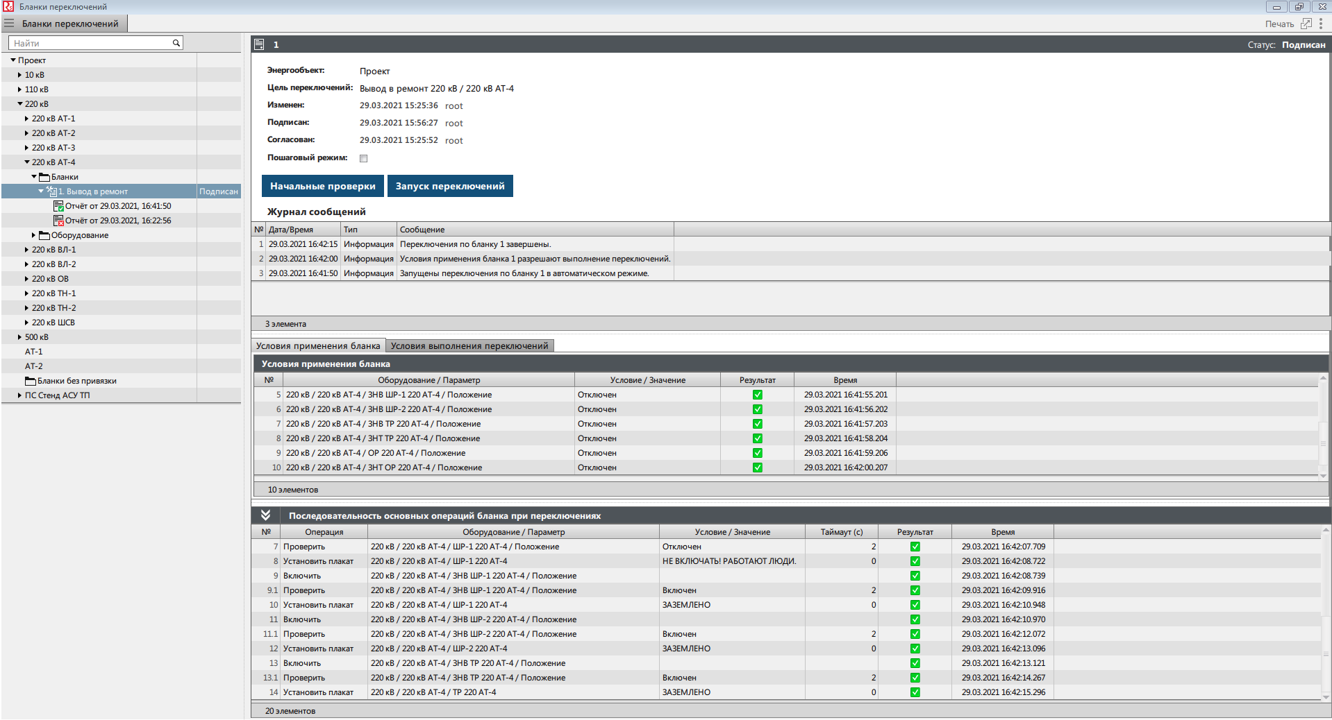Viewport: 1332px width, 720px height.
Task: Open the Бланки folder icon under 220 кВ АТ-4
Action: [44, 176]
